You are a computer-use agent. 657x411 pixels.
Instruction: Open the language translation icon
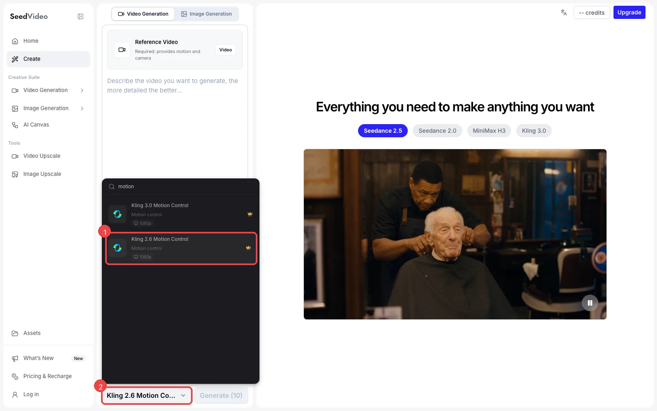[x=564, y=12]
